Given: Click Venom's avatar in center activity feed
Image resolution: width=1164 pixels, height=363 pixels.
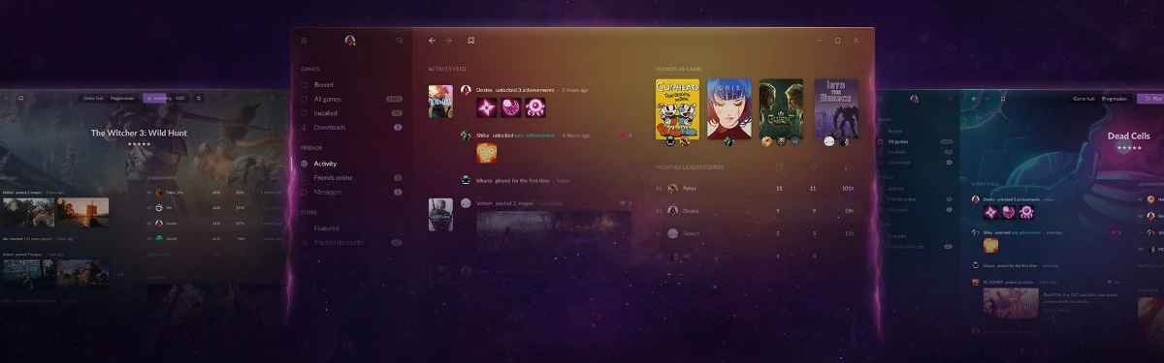Looking at the screenshot, I should pos(467,203).
